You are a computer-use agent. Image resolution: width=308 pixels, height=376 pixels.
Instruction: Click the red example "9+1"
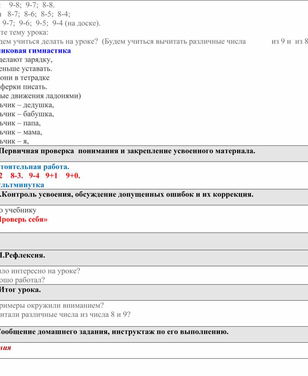click(51, 176)
